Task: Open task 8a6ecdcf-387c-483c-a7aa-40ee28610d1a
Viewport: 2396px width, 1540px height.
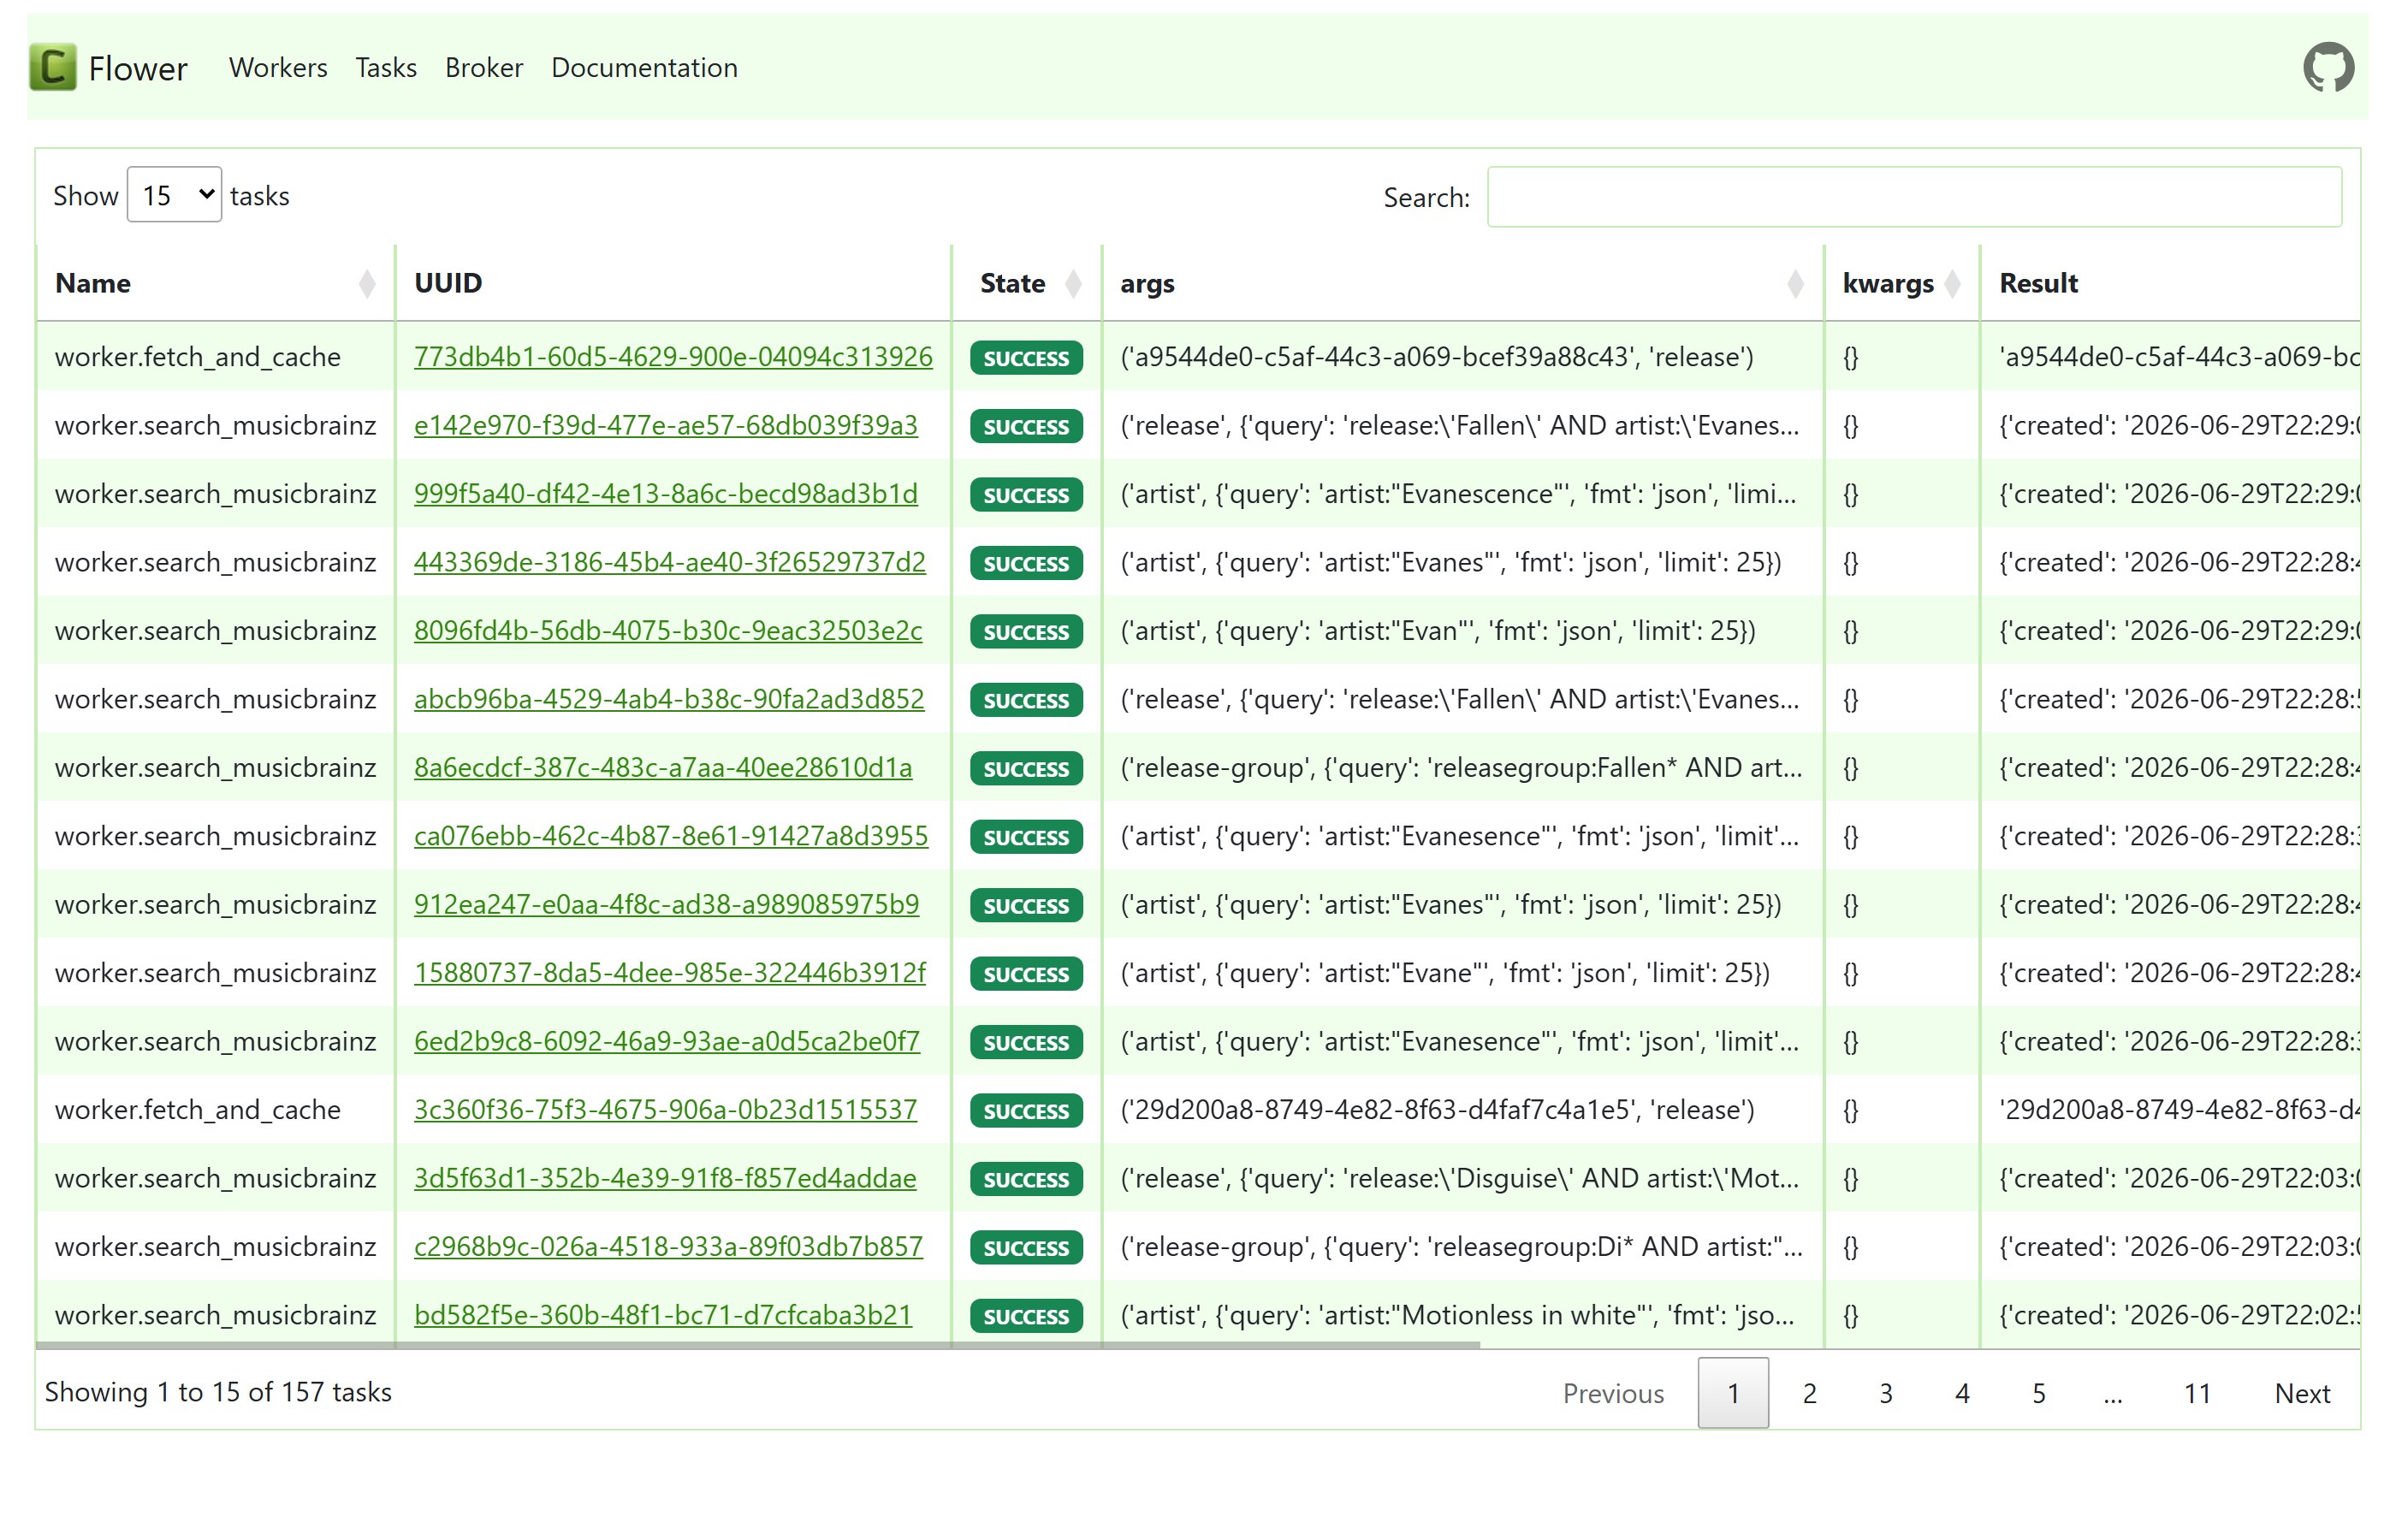Action: click(x=663, y=768)
